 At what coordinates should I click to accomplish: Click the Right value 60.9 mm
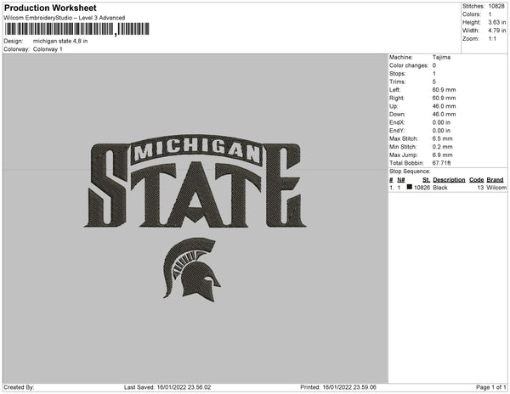coord(444,98)
